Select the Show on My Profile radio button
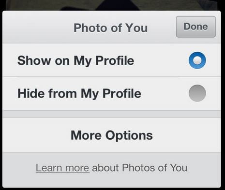The image size is (225, 190). pyautogui.click(x=197, y=60)
